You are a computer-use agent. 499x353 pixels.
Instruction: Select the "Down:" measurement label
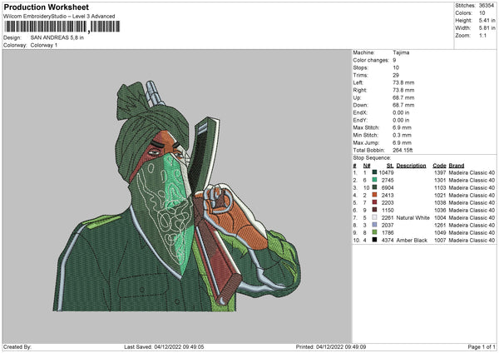click(361, 105)
